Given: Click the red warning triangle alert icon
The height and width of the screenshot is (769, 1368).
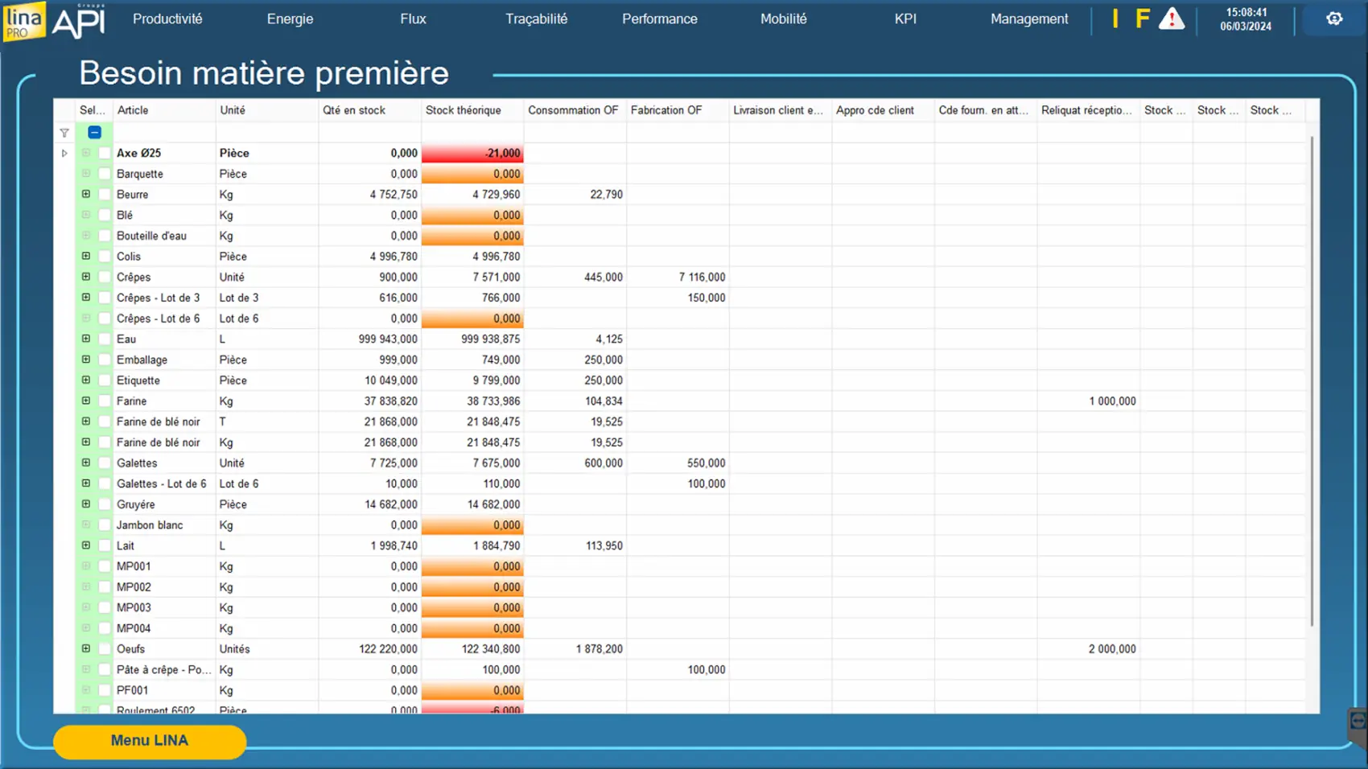Looking at the screenshot, I should point(1171,19).
